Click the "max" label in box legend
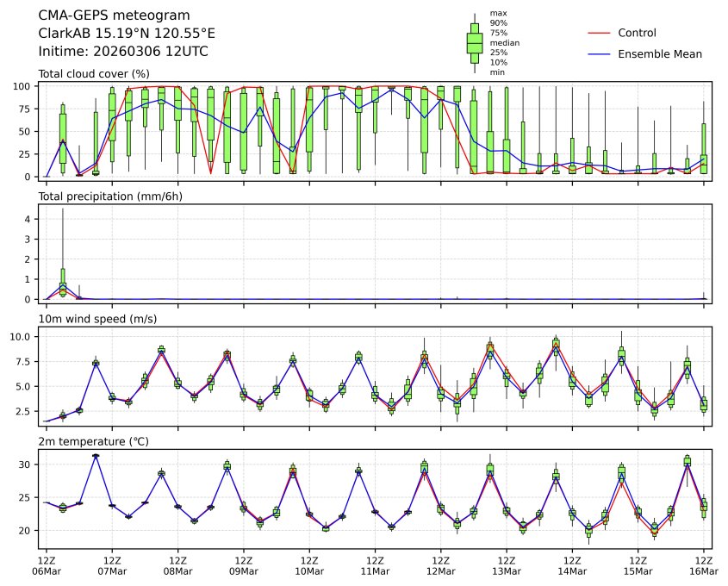This screenshot has width=728, height=586. coord(497,13)
